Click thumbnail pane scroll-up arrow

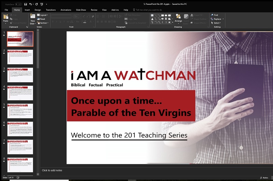point(38,30)
